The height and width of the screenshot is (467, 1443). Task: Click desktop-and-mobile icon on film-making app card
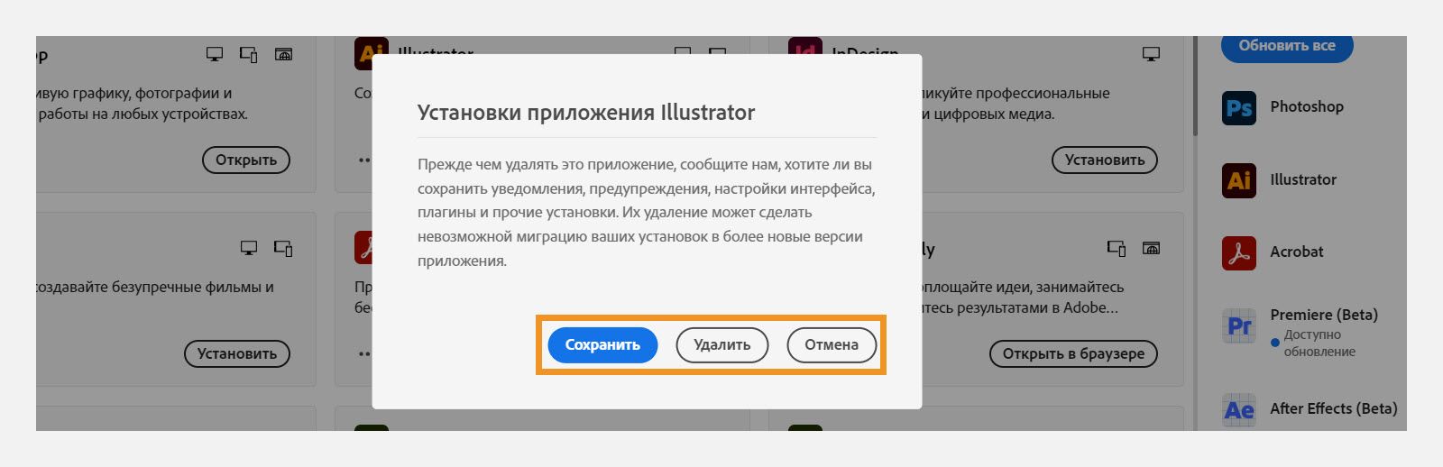pos(283,249)
